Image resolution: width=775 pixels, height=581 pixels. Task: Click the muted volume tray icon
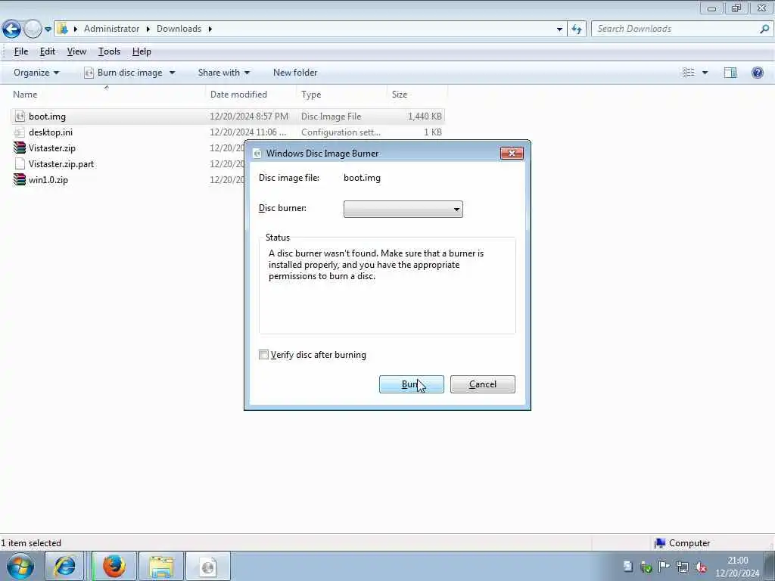pos(700,567)
